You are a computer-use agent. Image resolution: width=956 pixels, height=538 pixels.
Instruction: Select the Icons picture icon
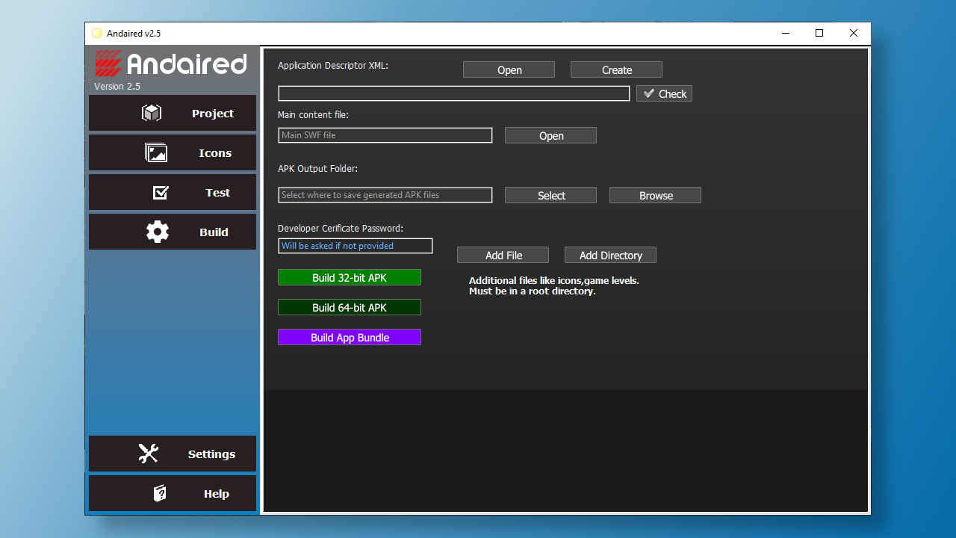click(156, 152)
